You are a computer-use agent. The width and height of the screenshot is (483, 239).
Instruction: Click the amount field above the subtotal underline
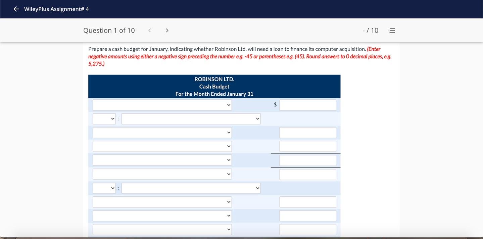point(307,146)
